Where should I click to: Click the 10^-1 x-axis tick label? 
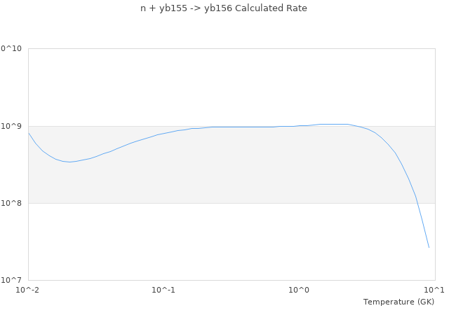(163, 290)
